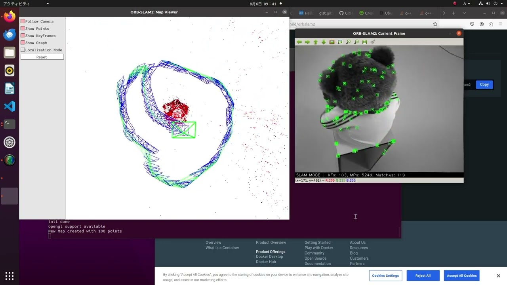Screen dimensions: 507x285
Task: Click the pan up arrow in Current Frame toolbar
Action: [316, 42]
